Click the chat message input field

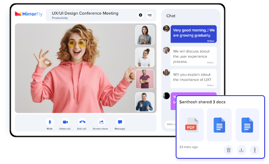tap(170, 124)
